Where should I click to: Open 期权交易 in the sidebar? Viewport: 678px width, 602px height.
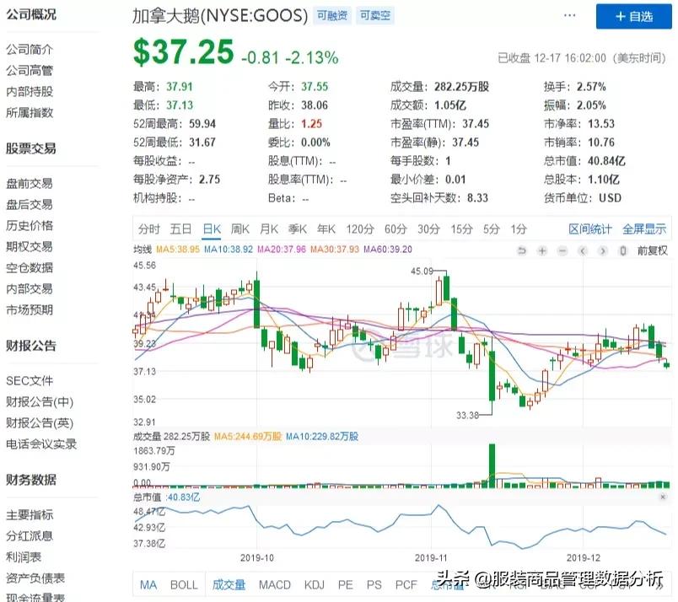[x=30, y=246]
